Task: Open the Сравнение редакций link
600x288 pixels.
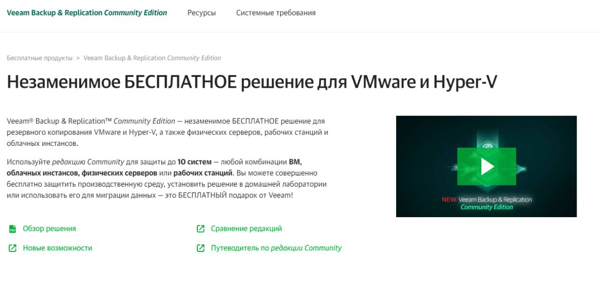Action: click(x=247, y=229)
